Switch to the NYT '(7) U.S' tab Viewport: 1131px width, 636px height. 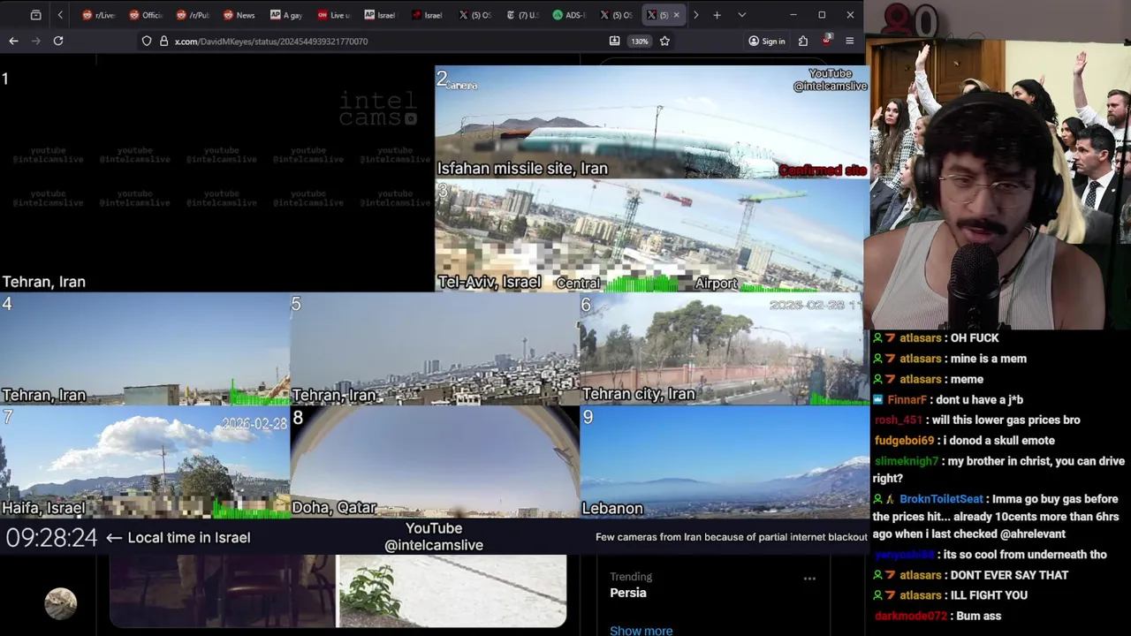coord(522,15)
